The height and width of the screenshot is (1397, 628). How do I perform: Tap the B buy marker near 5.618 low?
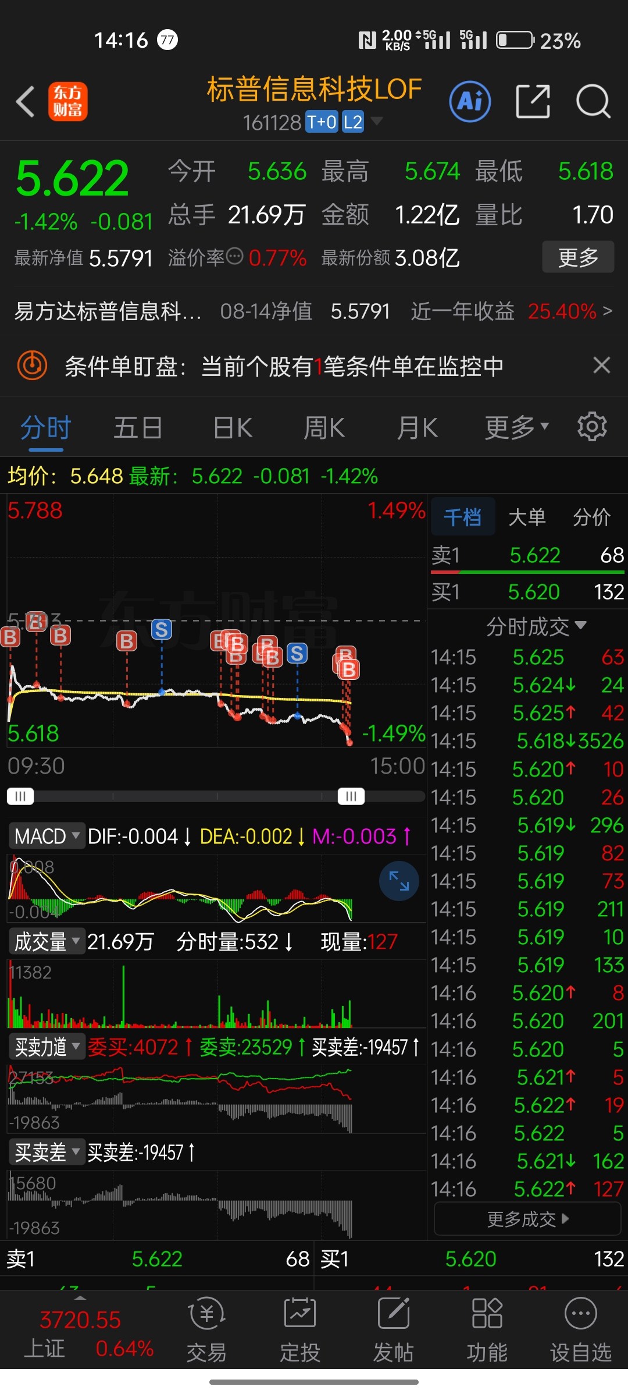click(349, 670)
